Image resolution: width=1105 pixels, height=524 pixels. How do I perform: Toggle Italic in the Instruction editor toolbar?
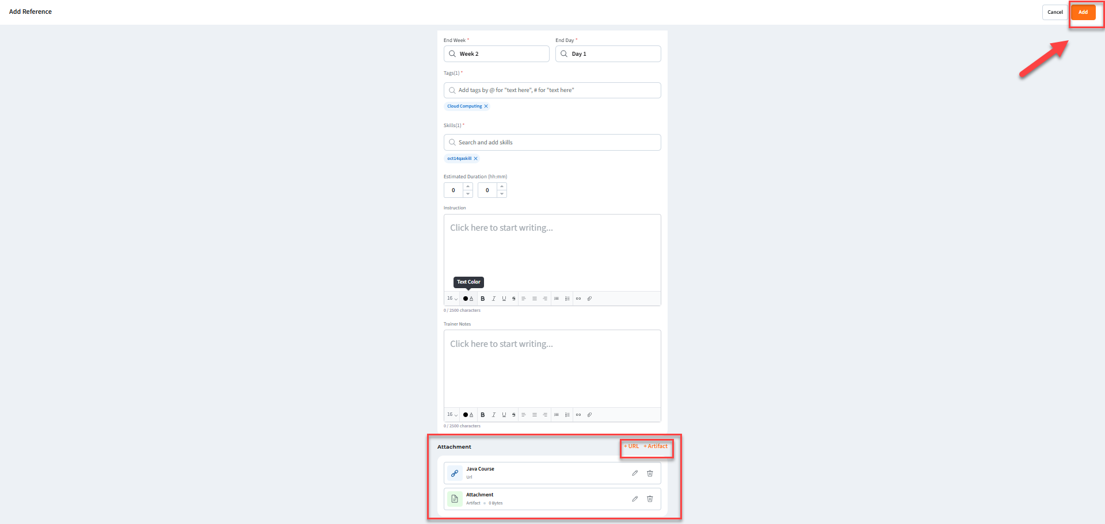493,299
